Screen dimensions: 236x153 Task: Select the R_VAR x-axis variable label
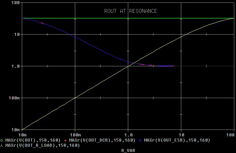tap(128, 151)
